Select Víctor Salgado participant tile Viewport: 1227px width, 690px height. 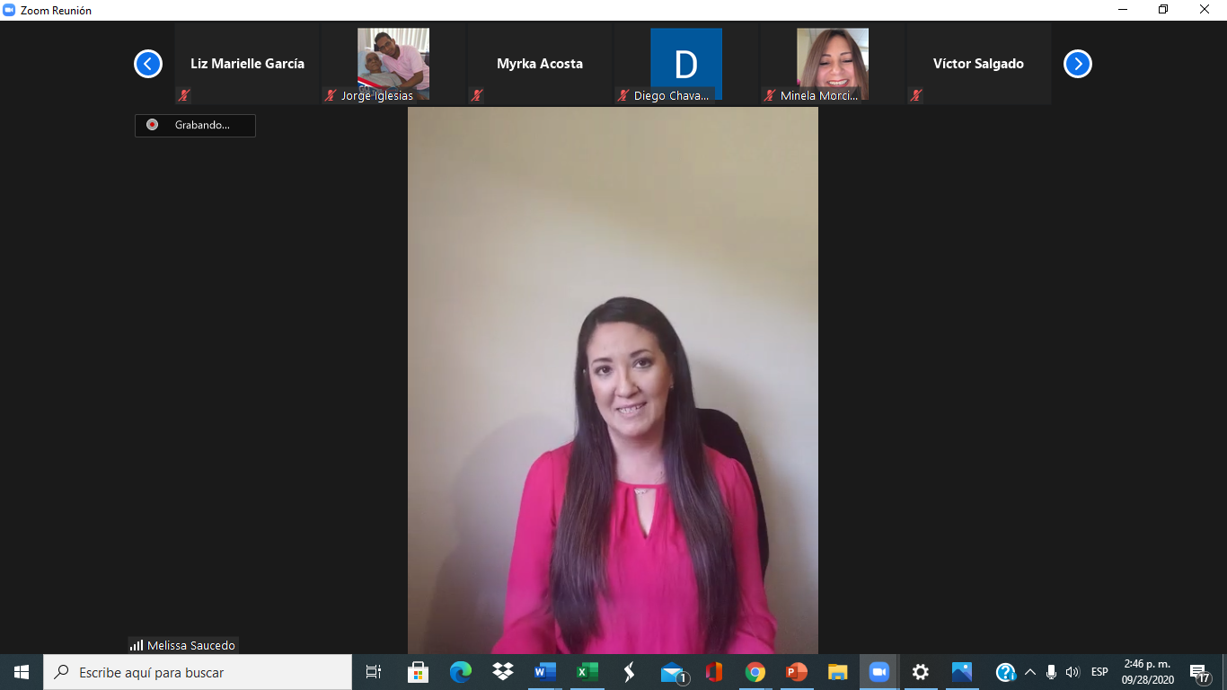click(x=978, y=64)
